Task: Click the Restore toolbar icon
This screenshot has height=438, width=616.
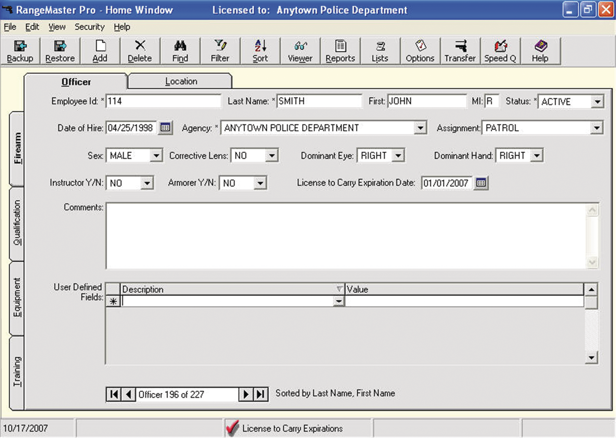Action: 60,51
